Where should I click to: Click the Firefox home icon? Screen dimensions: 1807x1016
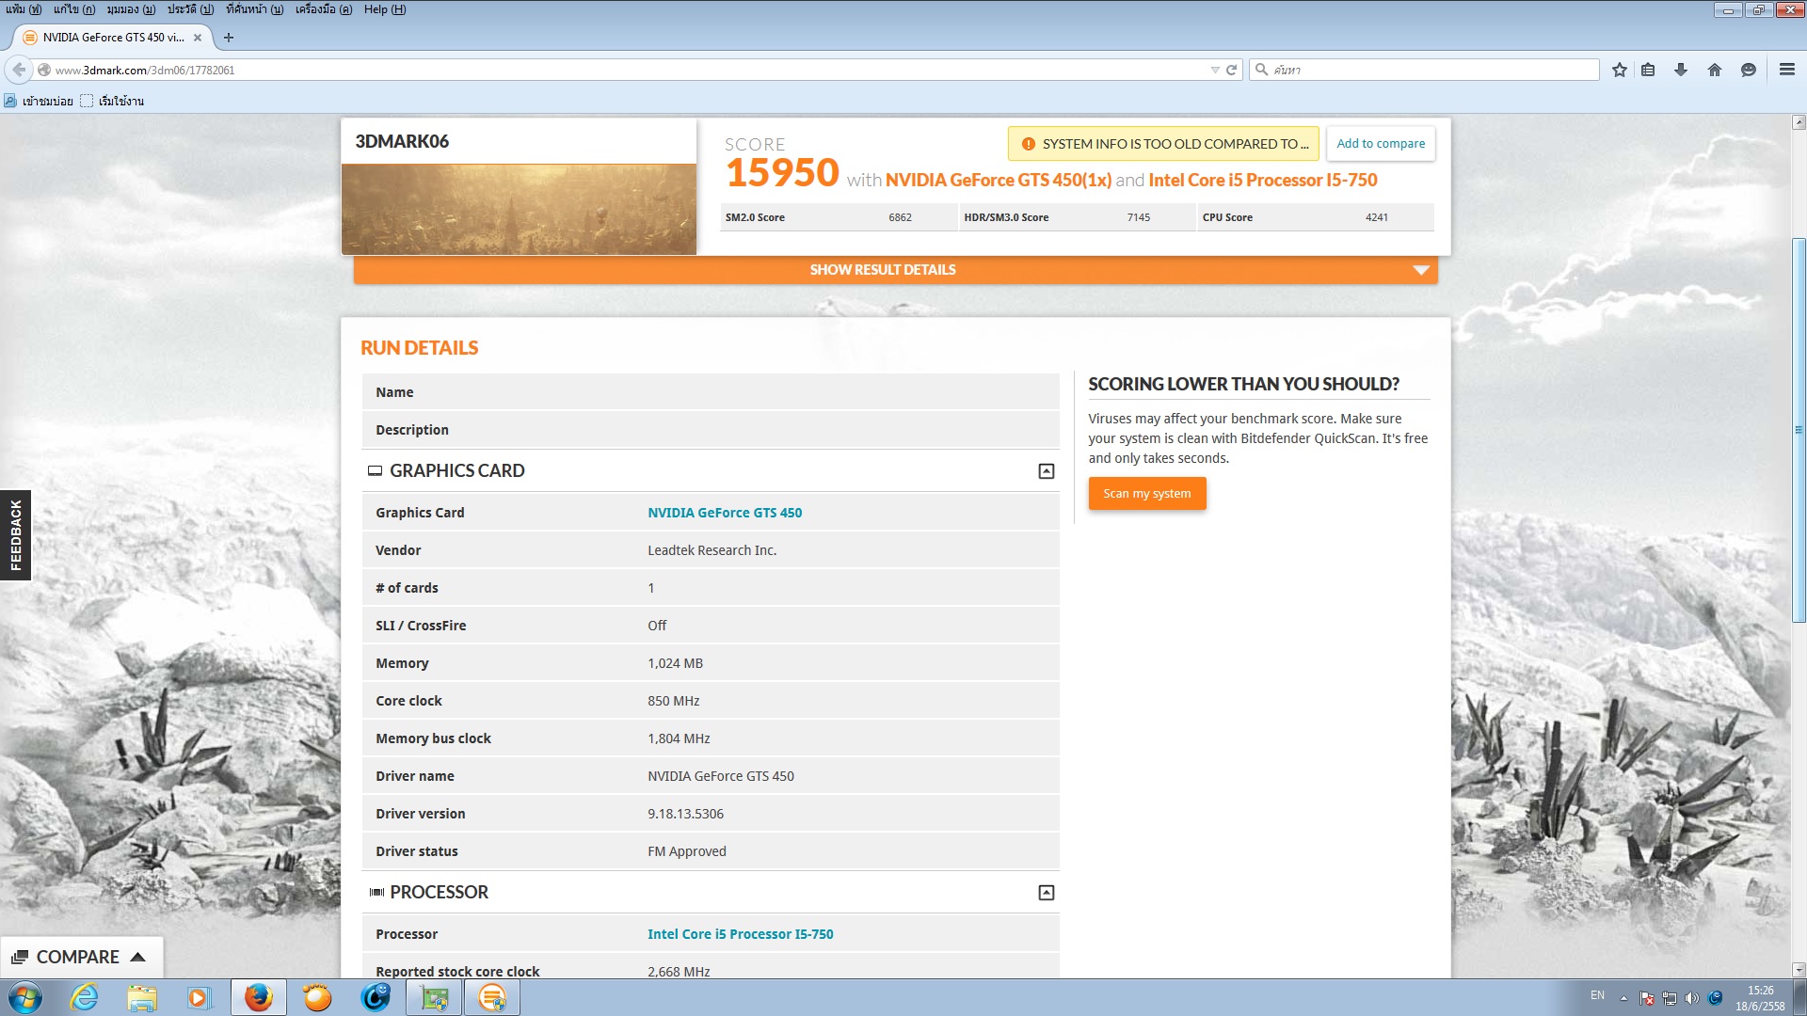coord(1715,70)
